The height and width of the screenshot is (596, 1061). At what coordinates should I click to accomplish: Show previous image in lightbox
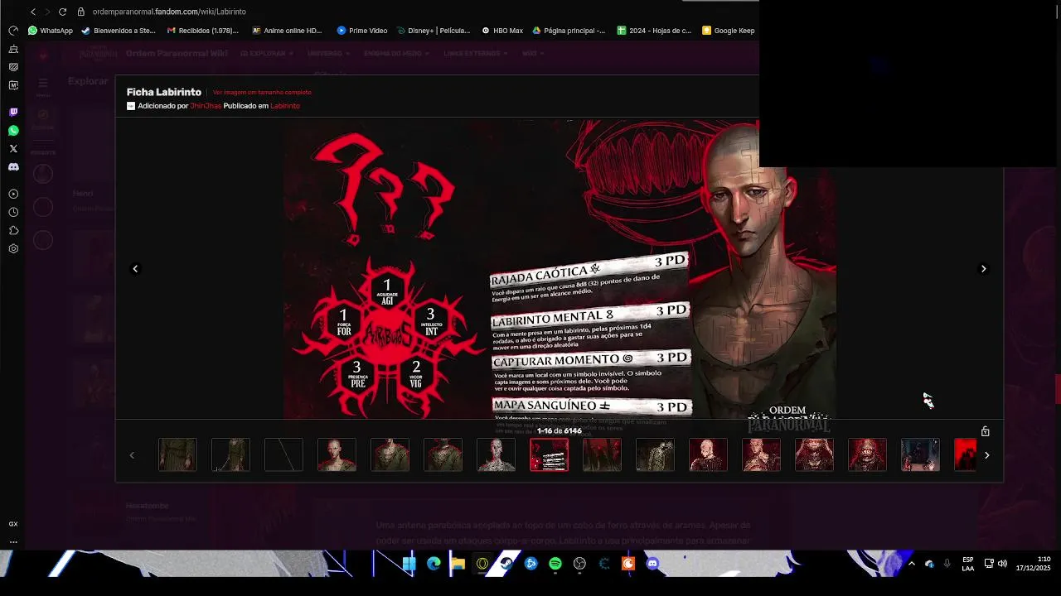135,268
